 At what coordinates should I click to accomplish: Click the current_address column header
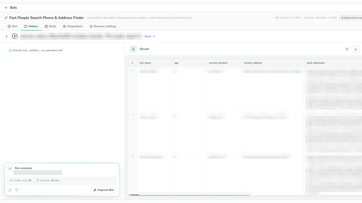pos(273,63)
